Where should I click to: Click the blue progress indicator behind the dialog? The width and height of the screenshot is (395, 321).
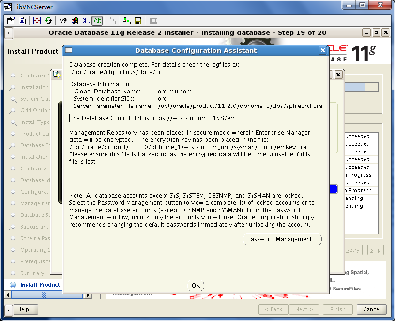333,189
